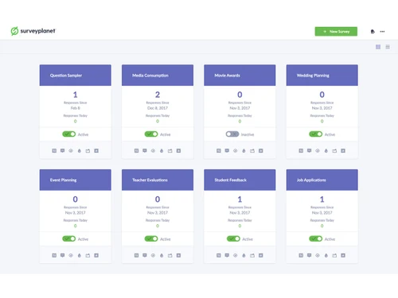Click Question Sampler's 'Feb 8' date
Viewport: 398px width, 298px height.
(x=76, y=108)
